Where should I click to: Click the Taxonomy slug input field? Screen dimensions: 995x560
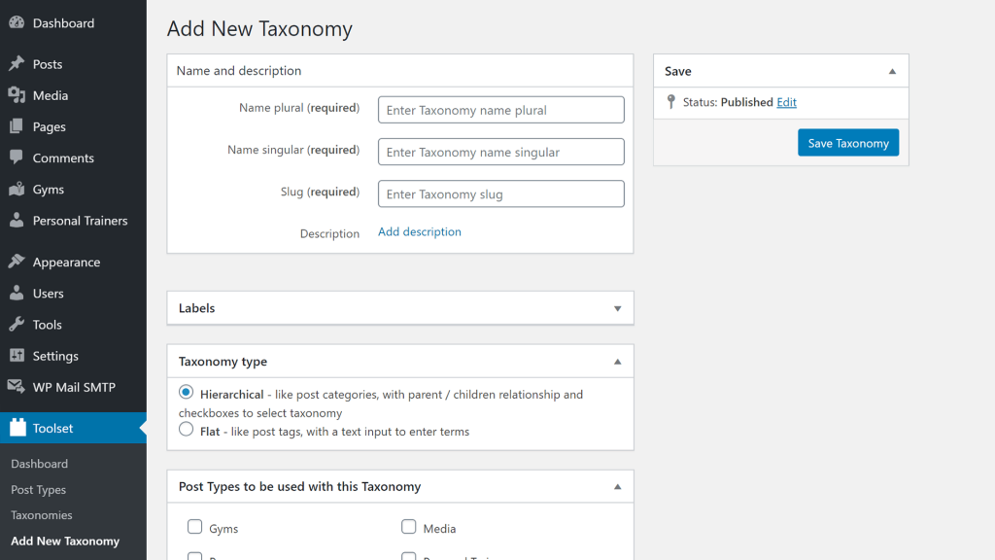point(500,193)
